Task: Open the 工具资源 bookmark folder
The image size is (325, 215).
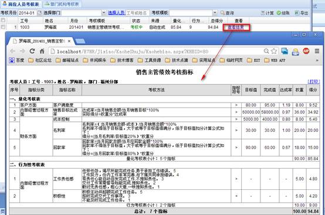Action: point(149,60)
